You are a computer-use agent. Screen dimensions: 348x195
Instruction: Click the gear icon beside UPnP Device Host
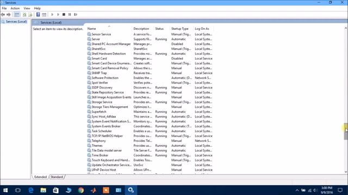coord(89,170)
